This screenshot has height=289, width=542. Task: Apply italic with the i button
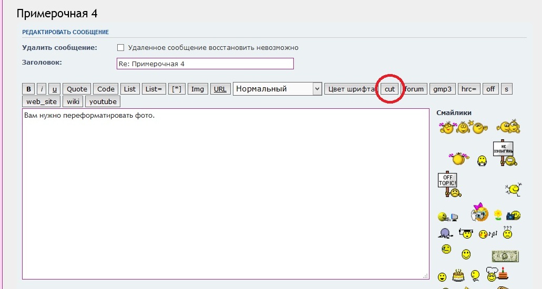[42, 89]
